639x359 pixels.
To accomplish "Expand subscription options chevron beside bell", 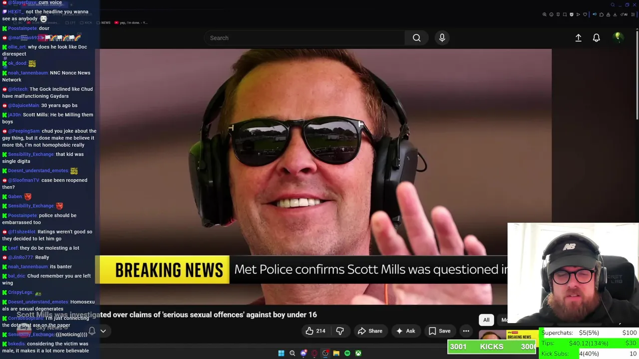I will (x=103, y=331).
